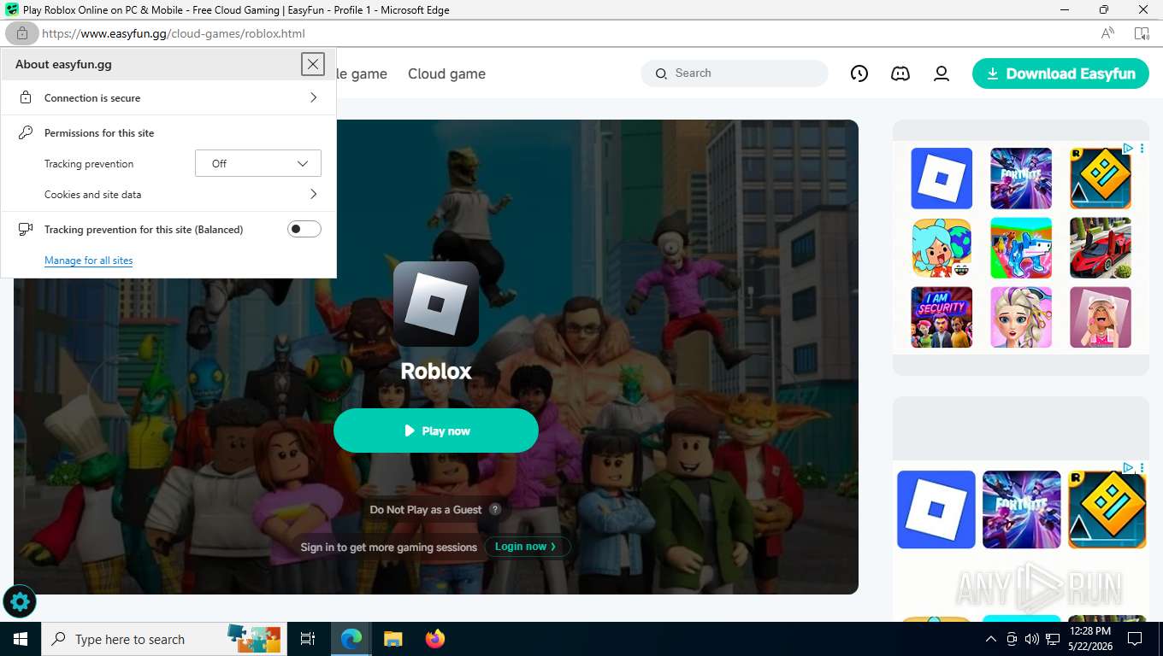Open File Explorer from taskbar

pos(393,639)
